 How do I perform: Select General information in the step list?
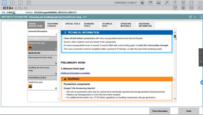pyautogui.click(x=42, y=33)
